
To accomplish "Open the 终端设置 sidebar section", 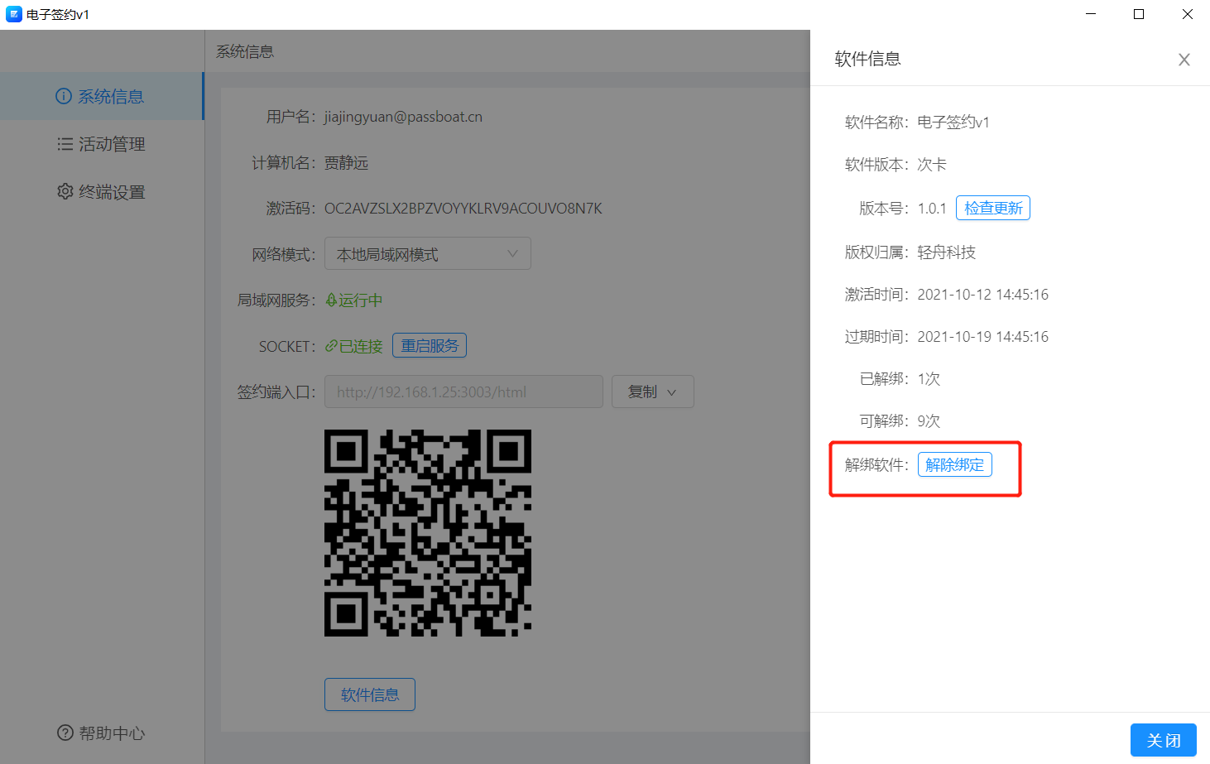I will (x=101, y=192).
